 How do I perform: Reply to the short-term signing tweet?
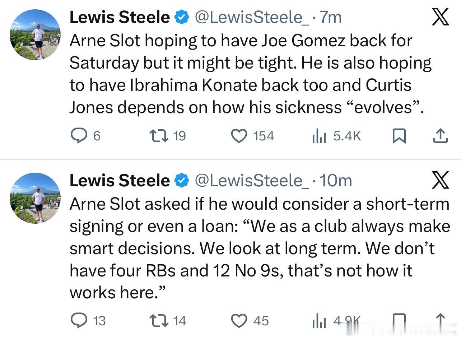coord(77,321)
